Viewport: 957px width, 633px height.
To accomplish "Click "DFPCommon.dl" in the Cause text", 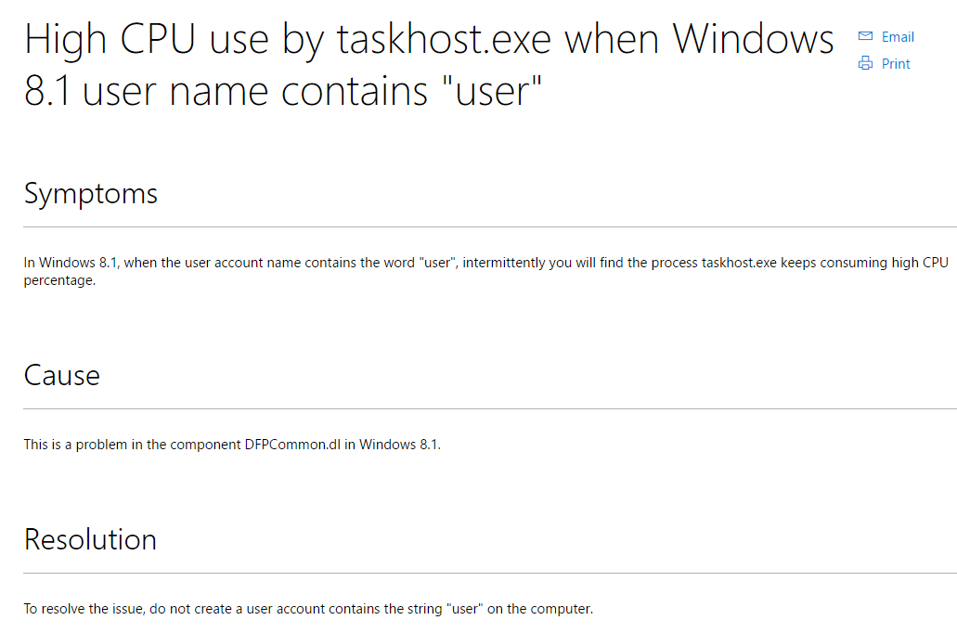I will click(292, 445).
